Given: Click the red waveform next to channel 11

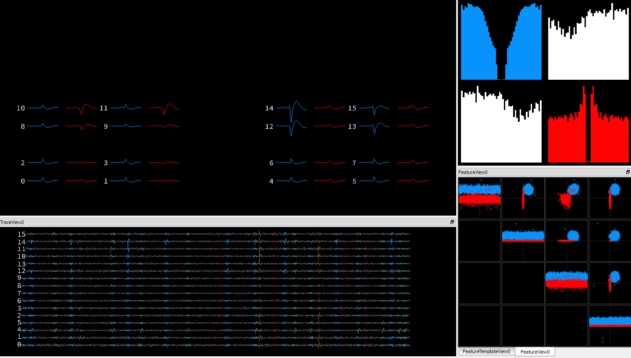Looking at the screenshot, I should (163, 108).
